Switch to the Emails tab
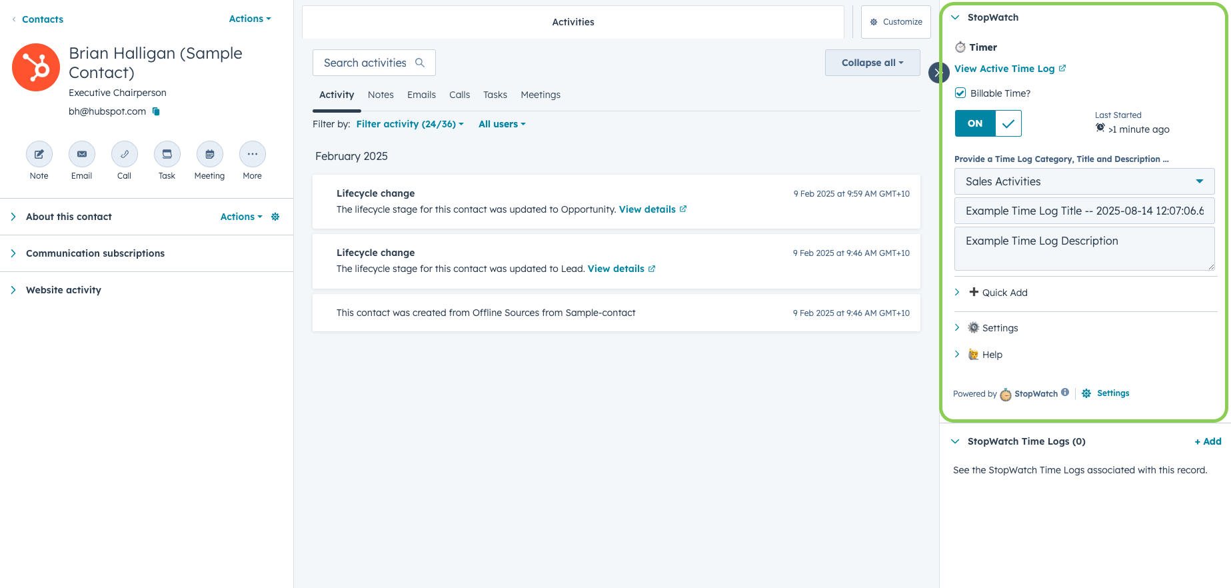Viewport: 1231px width, 588px height. (x=421, y=95)
